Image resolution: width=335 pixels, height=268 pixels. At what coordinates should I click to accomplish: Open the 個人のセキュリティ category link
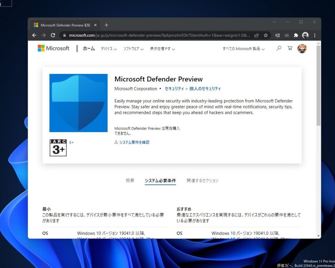tap(205, 89)
